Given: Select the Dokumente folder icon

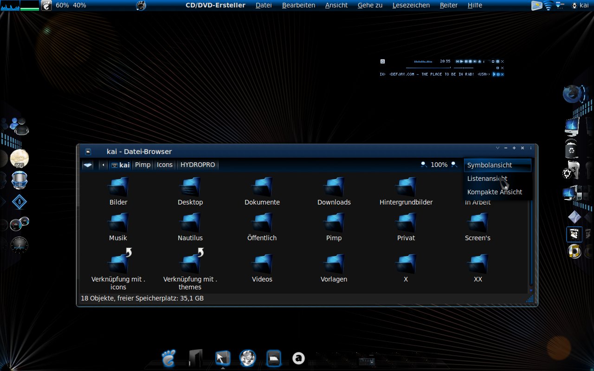Looking at the screenshot, I should click(x=262, y=187).
